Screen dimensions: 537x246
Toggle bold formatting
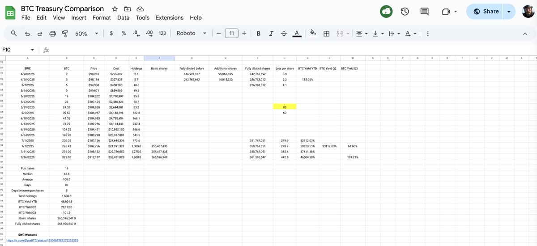[x=258, y=34]
